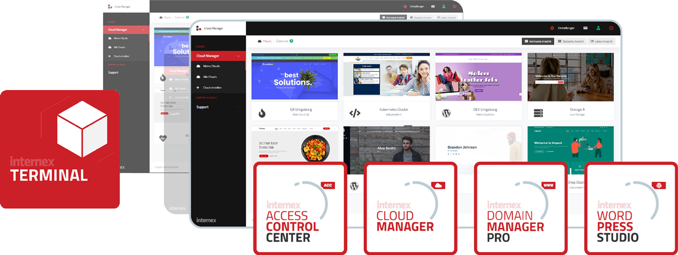The width and height of the screenshot is (678, 255).
Task: Switch to Listen Ansicht in front window
Action: pos(601,41)
